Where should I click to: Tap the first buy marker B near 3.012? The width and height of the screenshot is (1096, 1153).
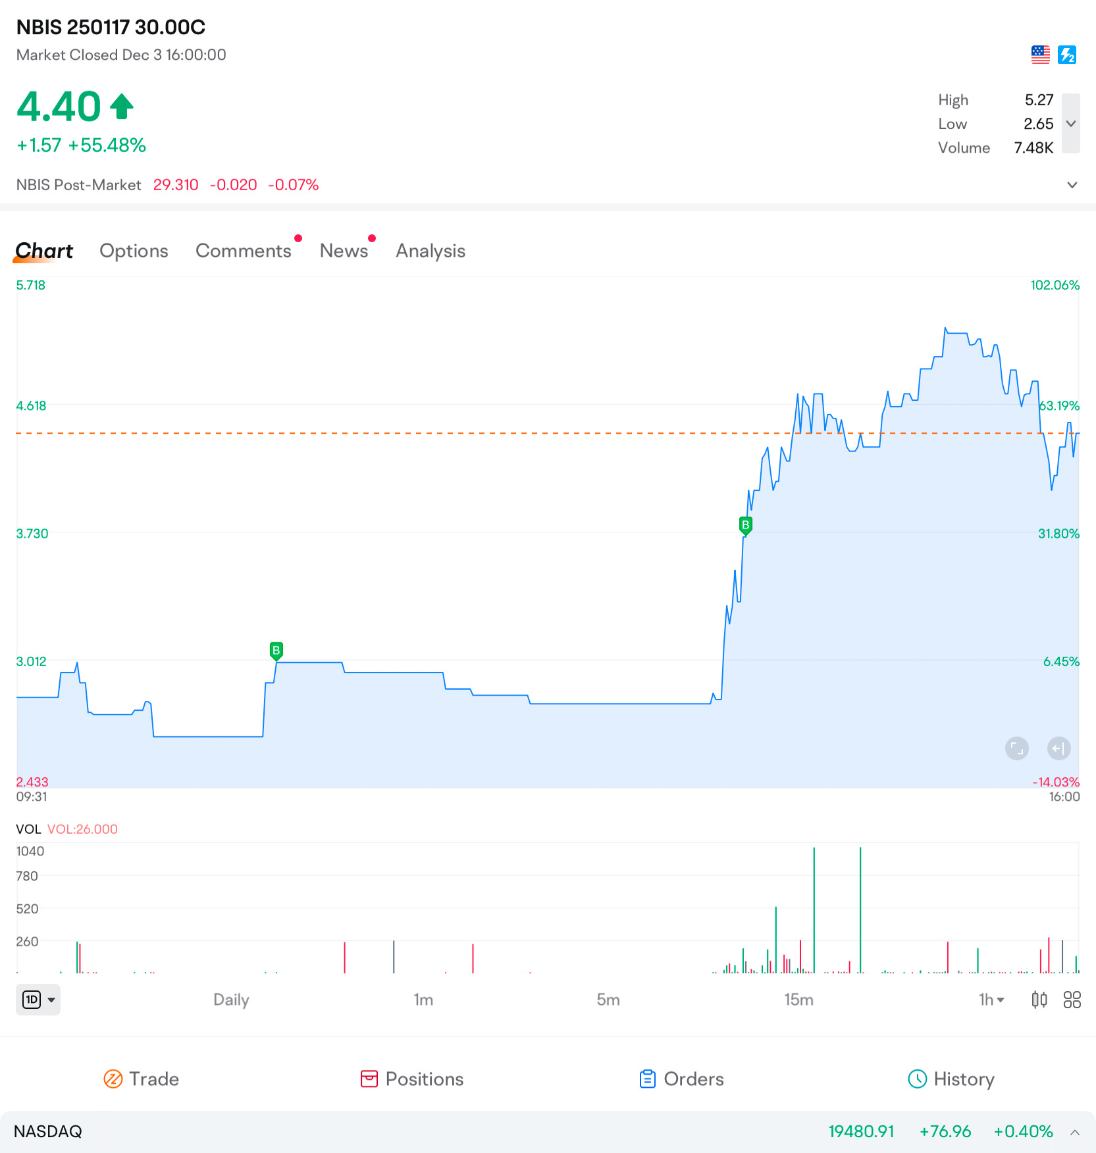tap(276, 651)
